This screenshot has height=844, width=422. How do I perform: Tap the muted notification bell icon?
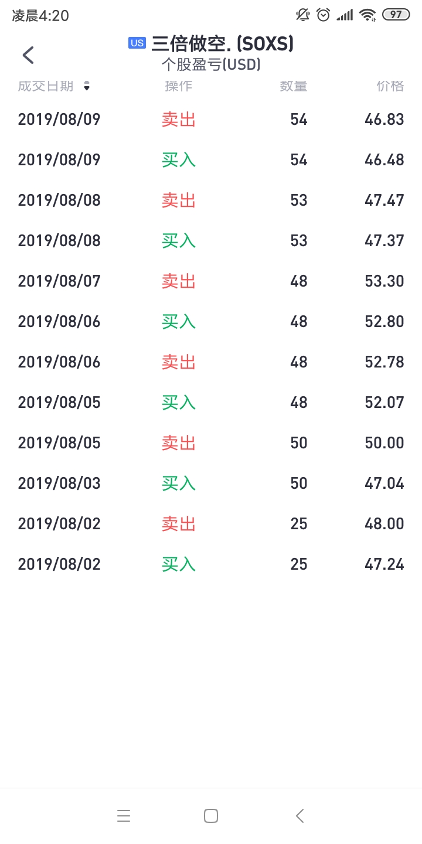point(303,15)
